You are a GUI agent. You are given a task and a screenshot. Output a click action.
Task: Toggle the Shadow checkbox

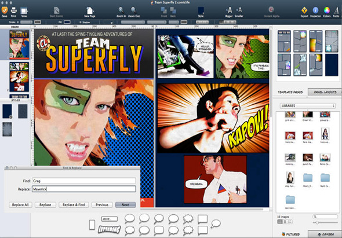coord(81,22)
